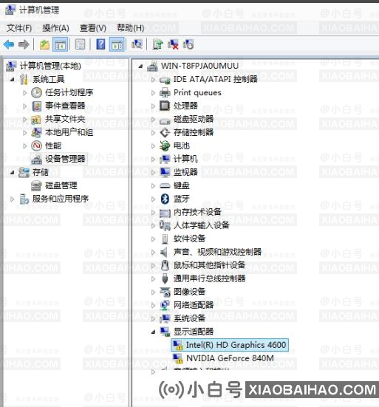
Task: Open the 操作(A) menu
Action: [56, 28]
